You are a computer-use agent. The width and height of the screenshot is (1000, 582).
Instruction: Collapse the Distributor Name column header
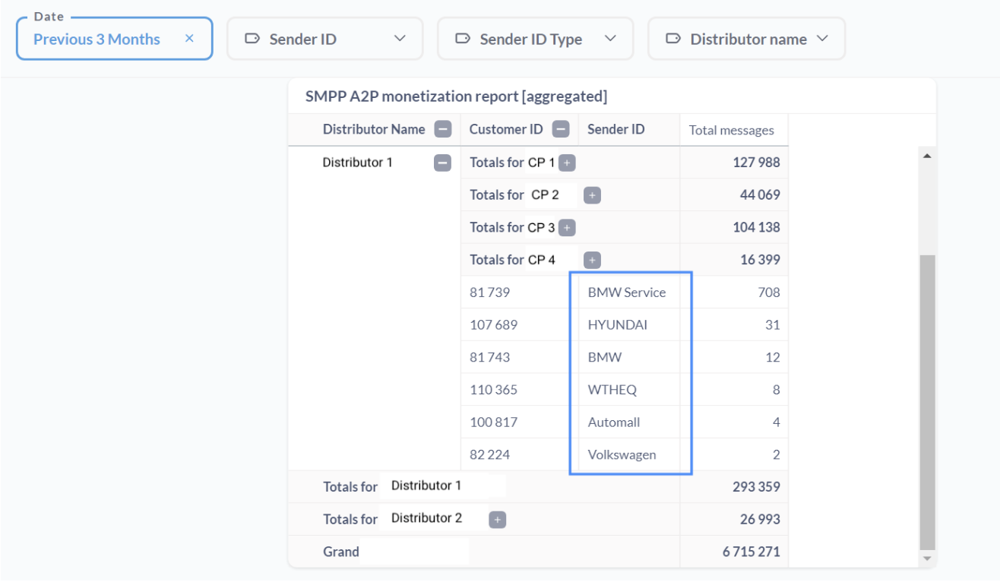point(443,129)
